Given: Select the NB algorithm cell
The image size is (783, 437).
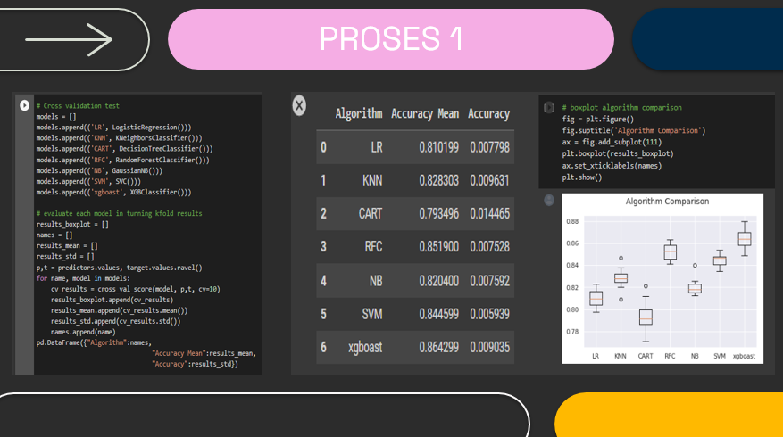Looking at the screenshot, I should coord(376,281).
